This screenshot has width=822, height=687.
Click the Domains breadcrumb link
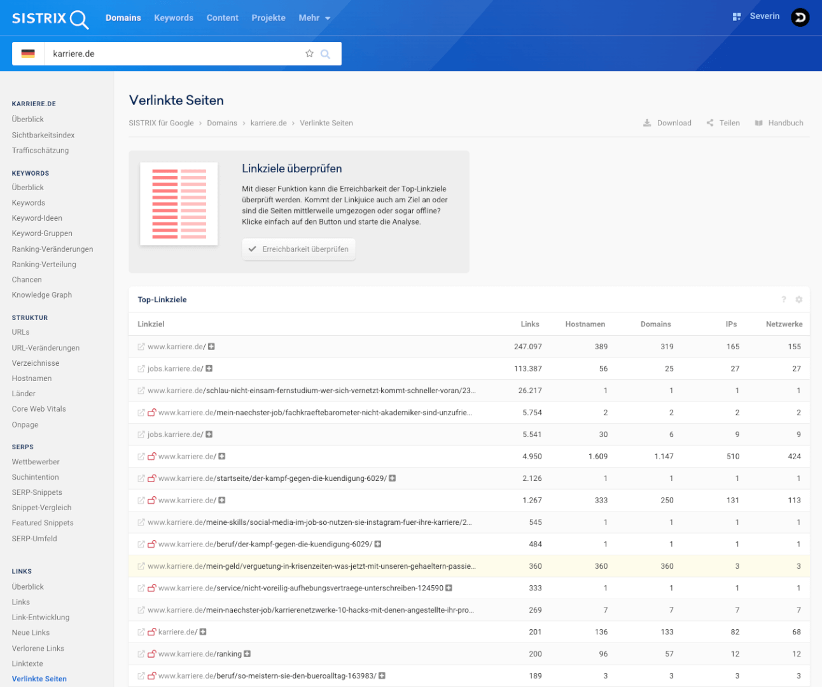point(222,123)
